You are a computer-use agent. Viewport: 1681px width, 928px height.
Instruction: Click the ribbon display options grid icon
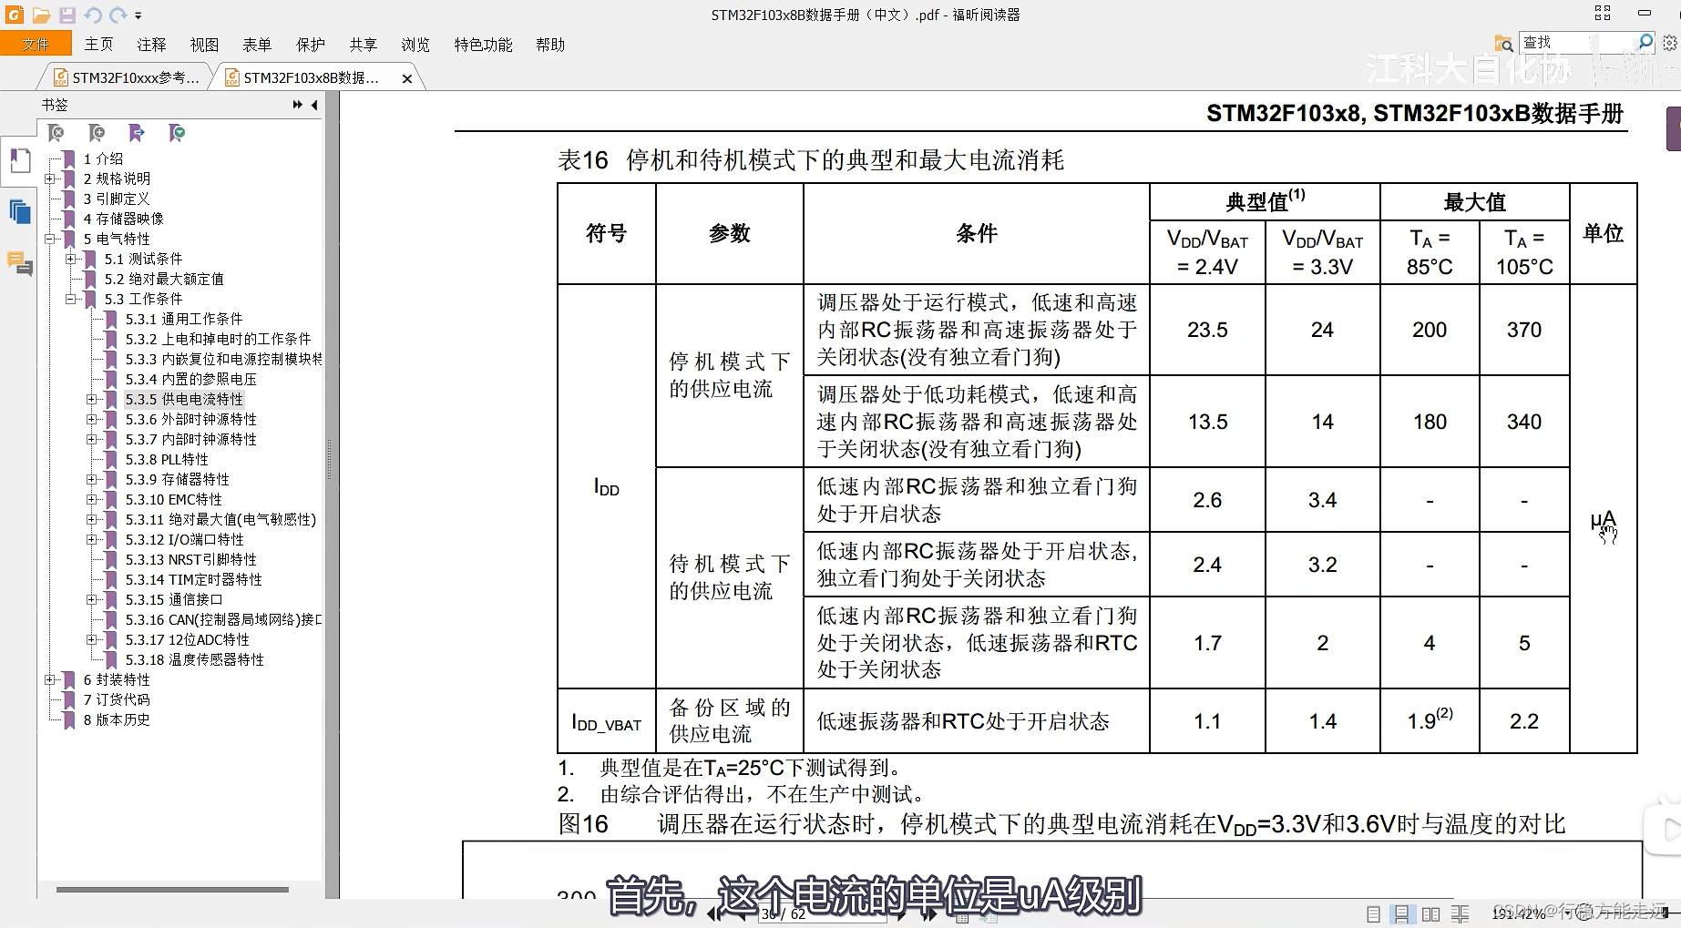(1603, 13)
